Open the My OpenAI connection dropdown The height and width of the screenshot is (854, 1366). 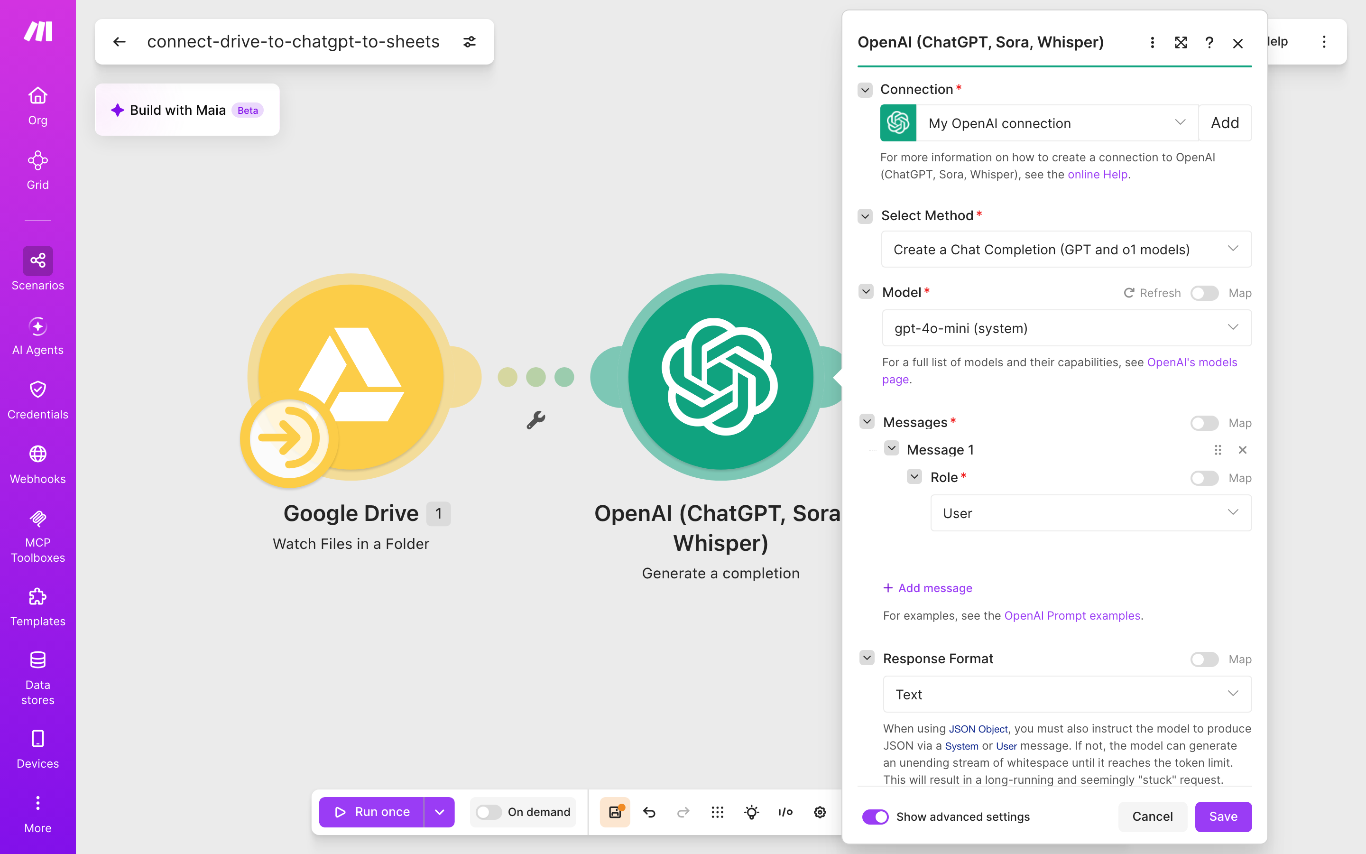click(x=1056, y=122)
